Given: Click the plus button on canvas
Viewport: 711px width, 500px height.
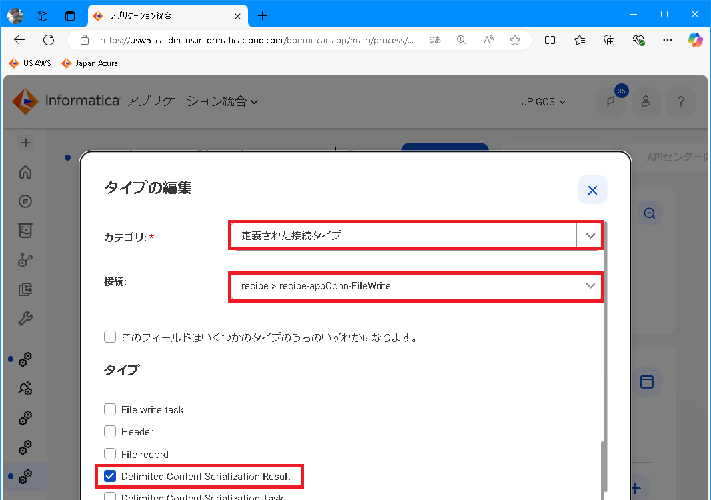Looking at the screenshot, I should 636,489.
